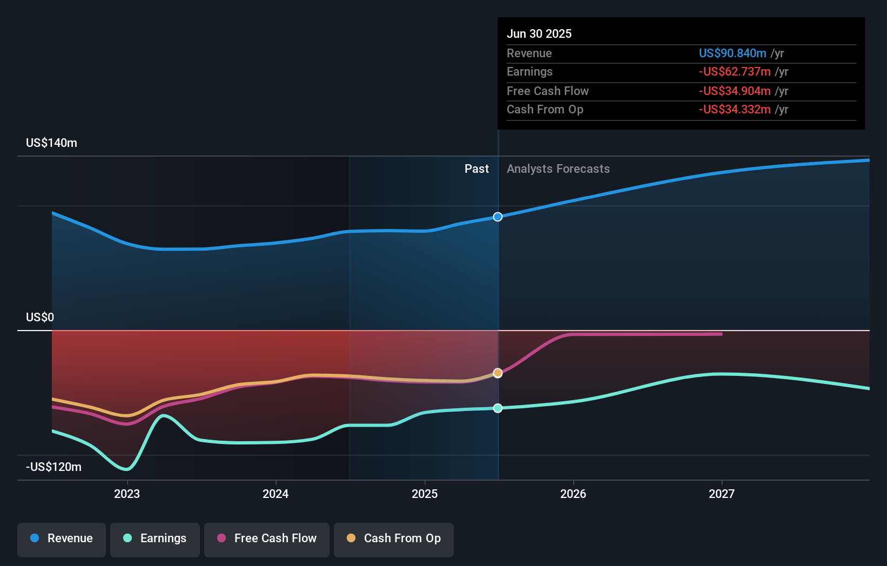The image size is (887, 566).
Task: Select the Revenue marker on the forecast divider
Action: click(x=498, y=217)
